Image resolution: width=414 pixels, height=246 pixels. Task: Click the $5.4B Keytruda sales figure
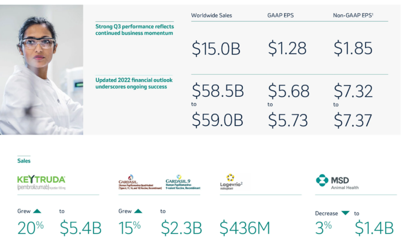pyautogui.click(x=80, y=228)
